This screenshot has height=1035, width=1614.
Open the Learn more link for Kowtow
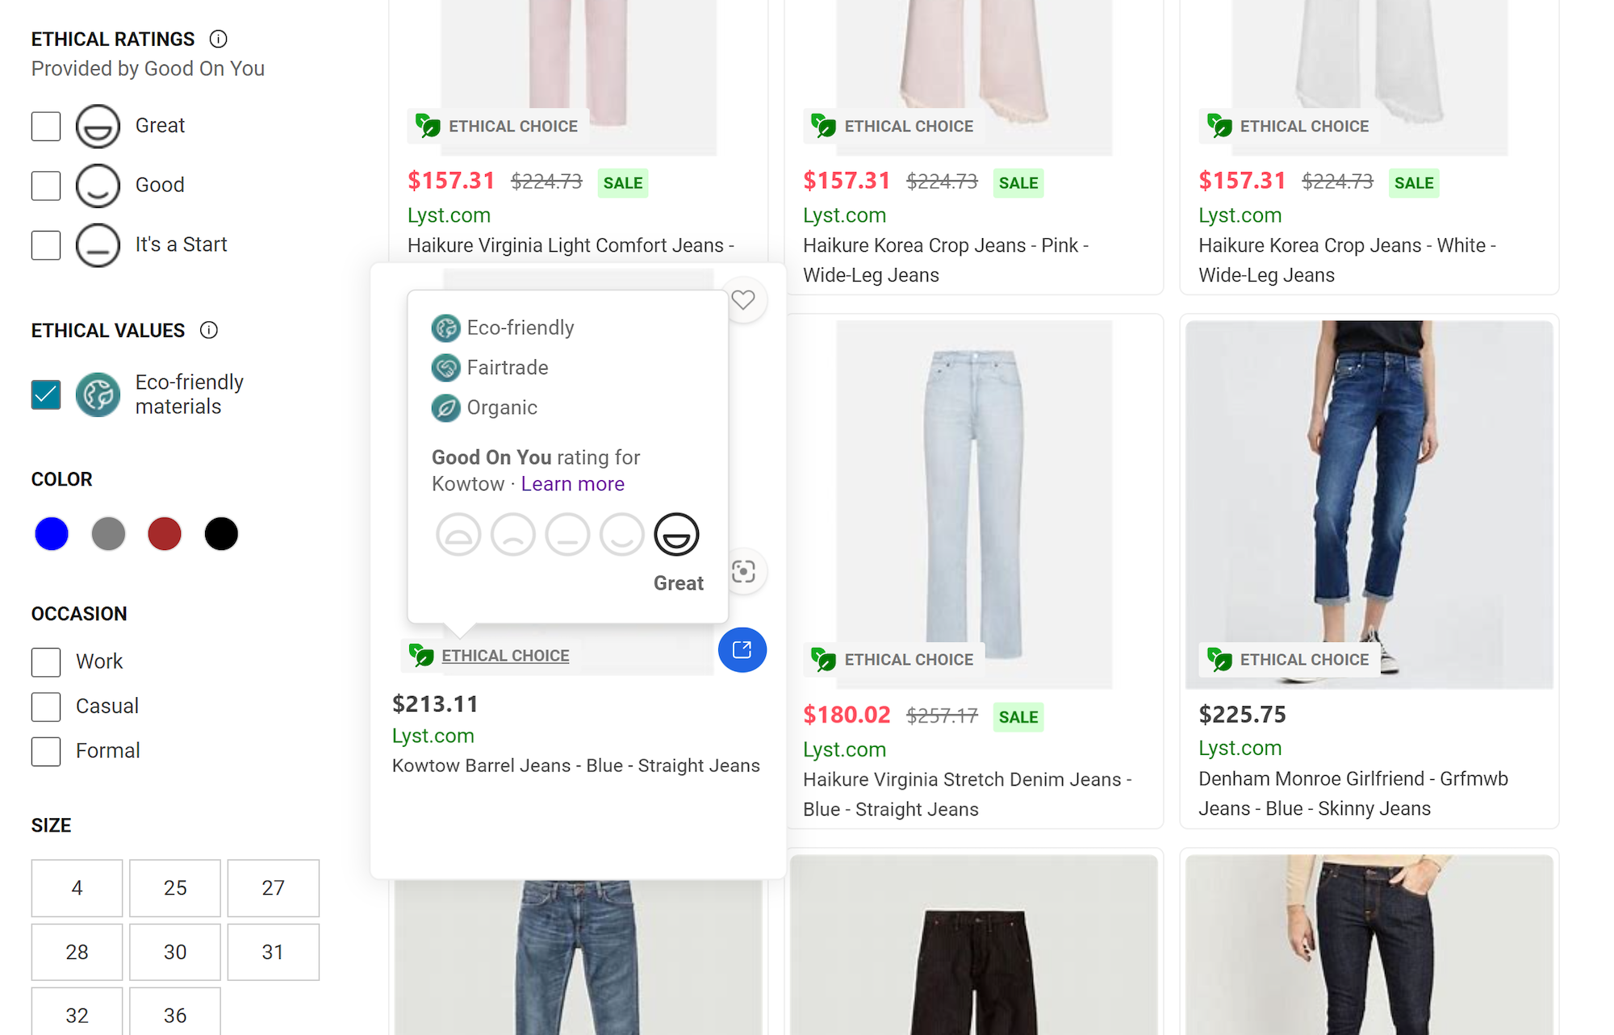coord(572,483)
